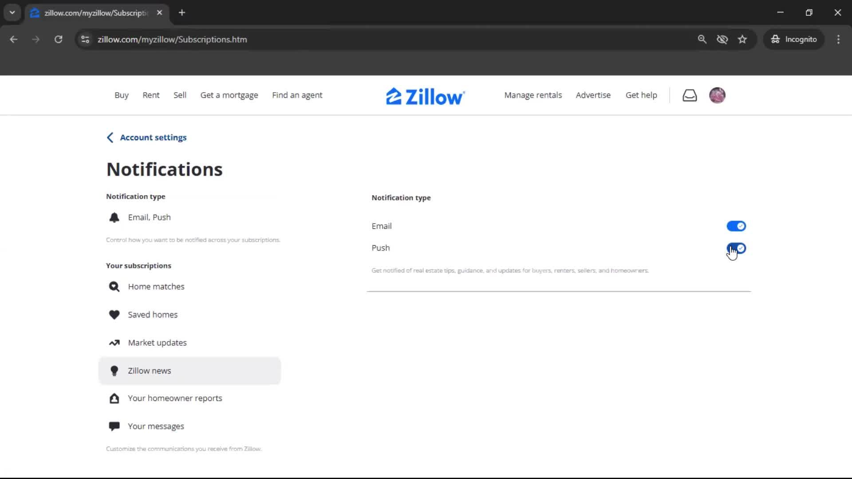Click the Manage rentals link
The image size is (852, 479).
(532, 95)
